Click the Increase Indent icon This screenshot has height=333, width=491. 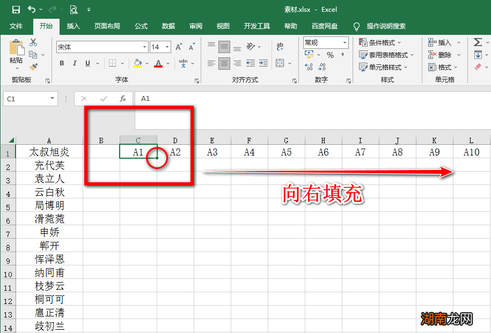pos(263,63)
